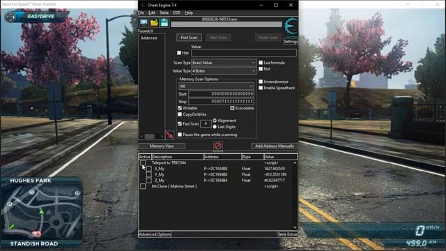446x251 pixels.
Task: Enable the CopyOnWrite checkbox
Action: click(180, 114)
